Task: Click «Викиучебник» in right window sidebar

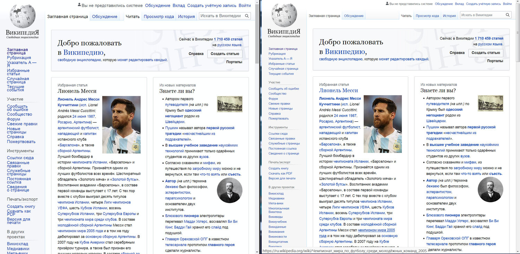Action: pos(278,221)
